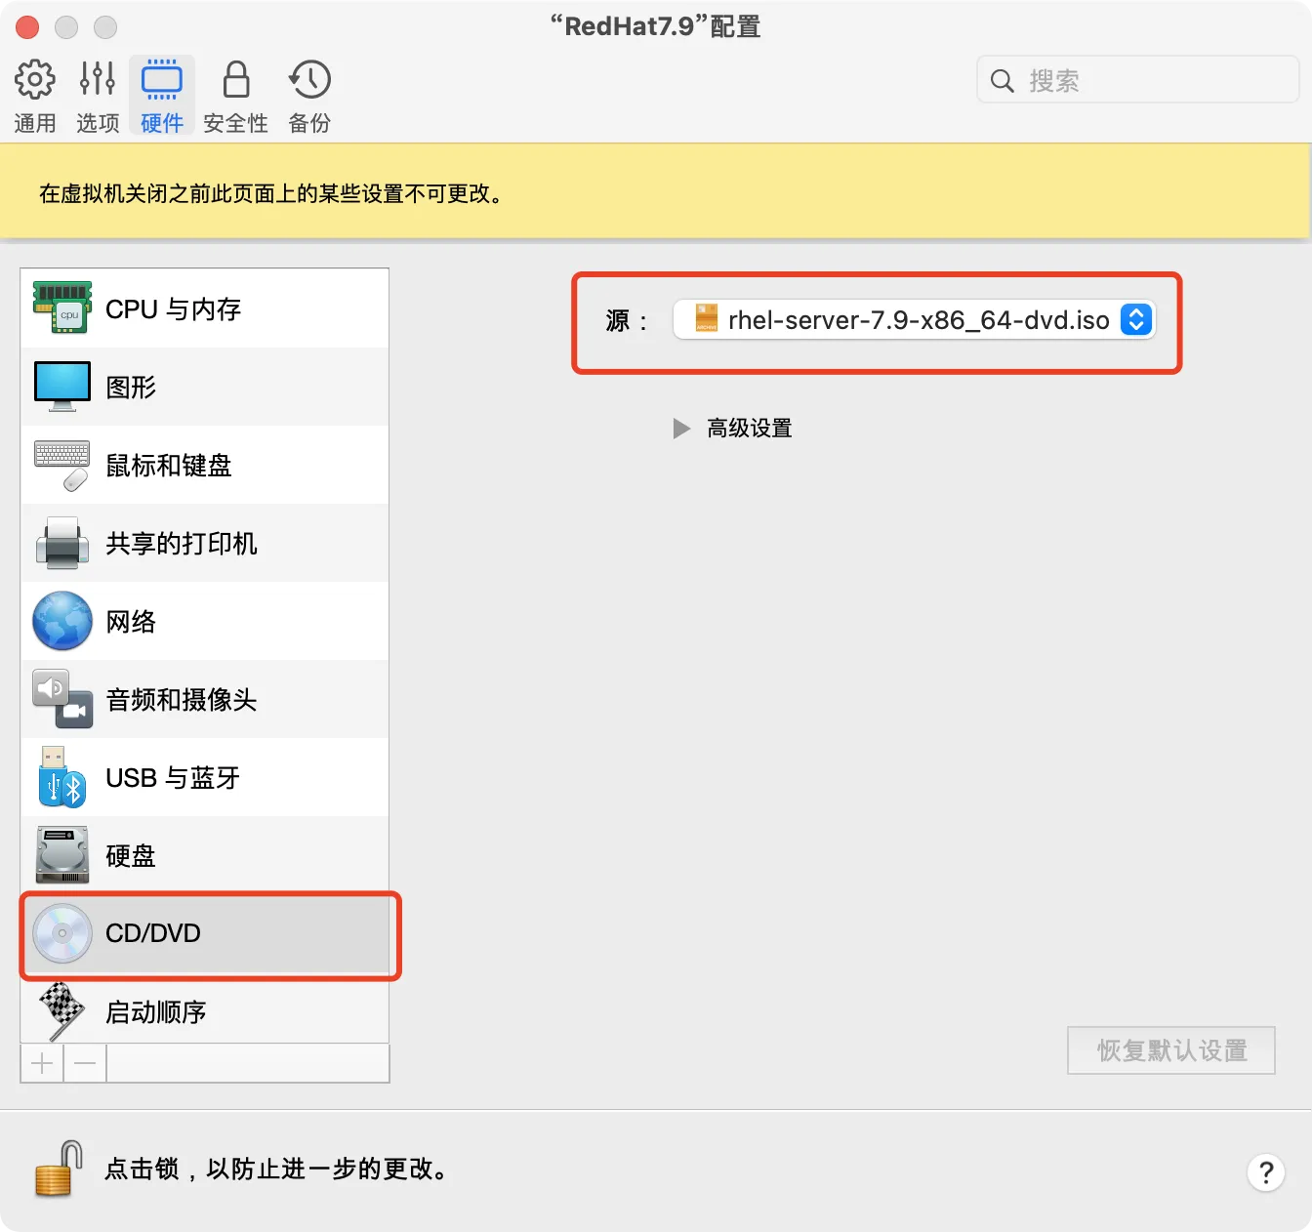The width and height of the screenshot is (1312, 1232).
Task: Expand the 高级设置 disclosure triangle
Action: click(681, 428)
